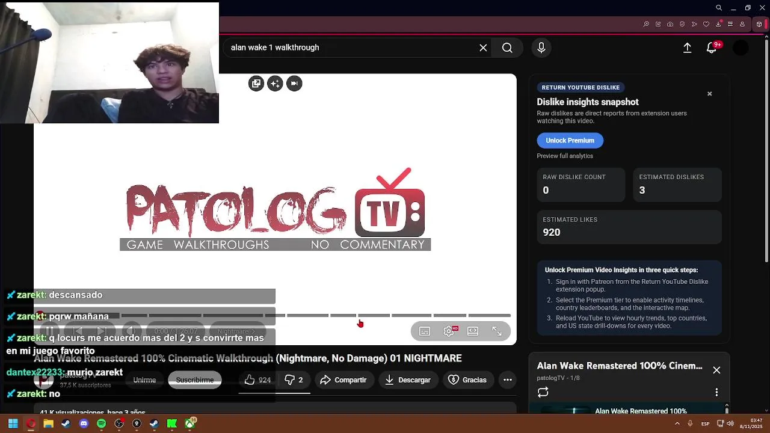Image resolution: width=770 pixels, height=433 pixels.
Task: Click the Descargar download button
Action: (408, 380)
